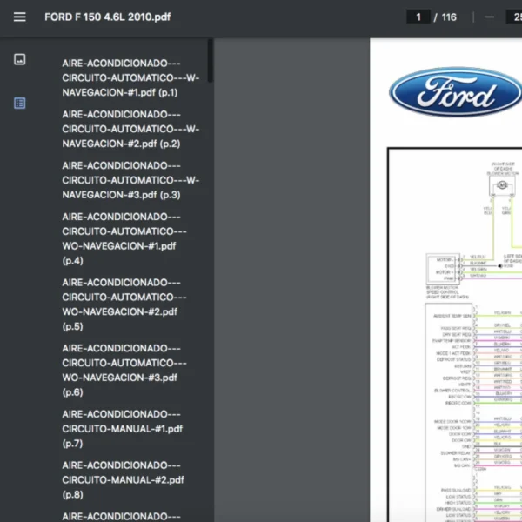
Task: Open outline entry CIRCUITO-AUTOMATICO W-NAVEGACION-#1 (p.1)
Action: coord(130,77)
